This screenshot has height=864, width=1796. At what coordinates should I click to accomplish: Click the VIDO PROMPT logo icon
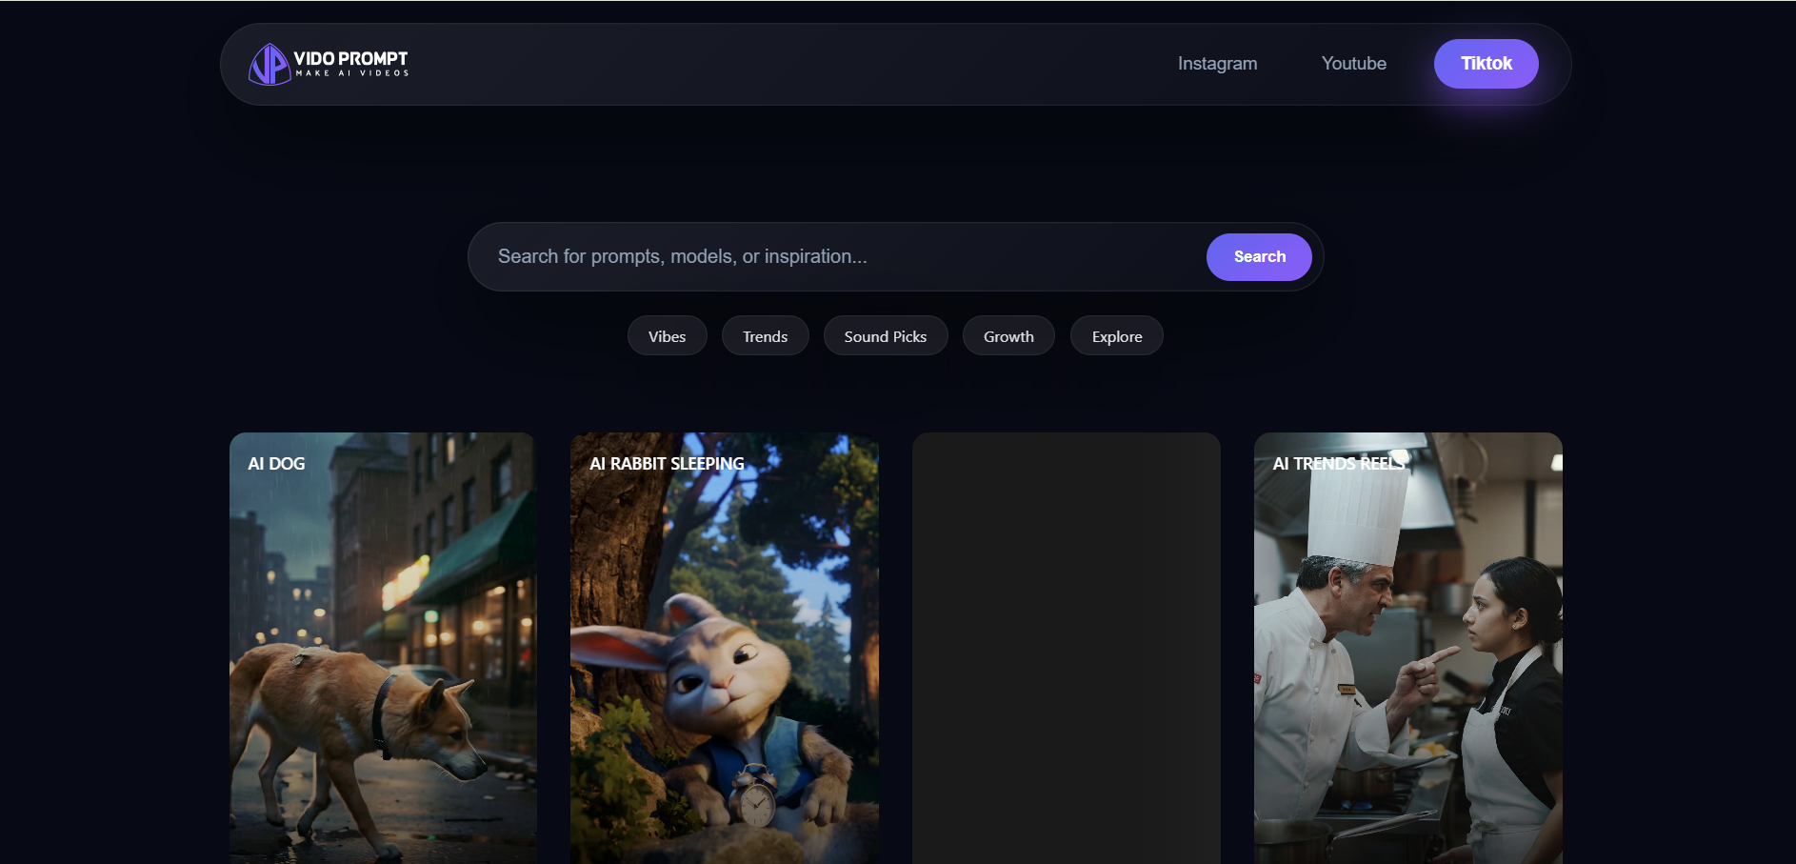pyautogui.click(x=270, y=63)
